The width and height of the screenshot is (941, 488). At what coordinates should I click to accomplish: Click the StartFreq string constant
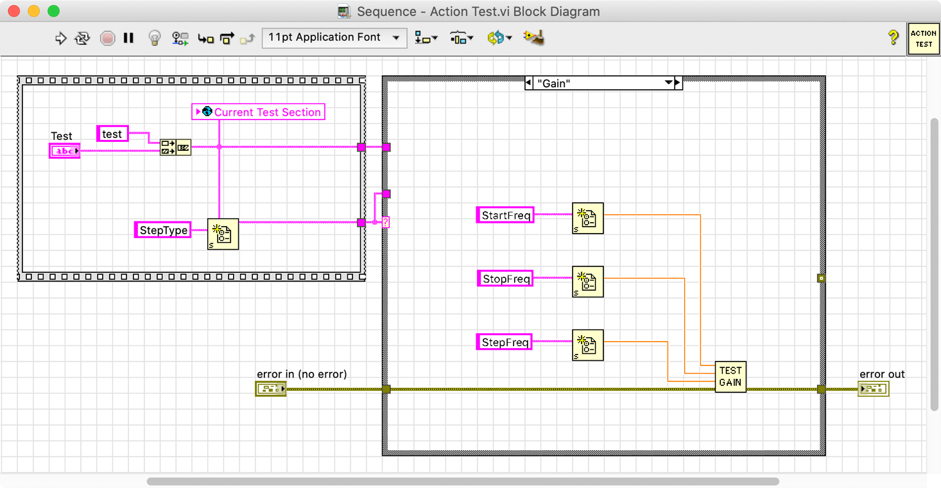[506, 216]
